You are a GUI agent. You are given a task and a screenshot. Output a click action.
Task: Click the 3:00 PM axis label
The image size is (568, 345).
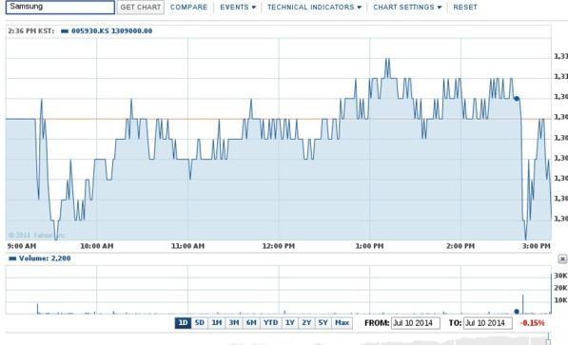click(x=536, y=246)
